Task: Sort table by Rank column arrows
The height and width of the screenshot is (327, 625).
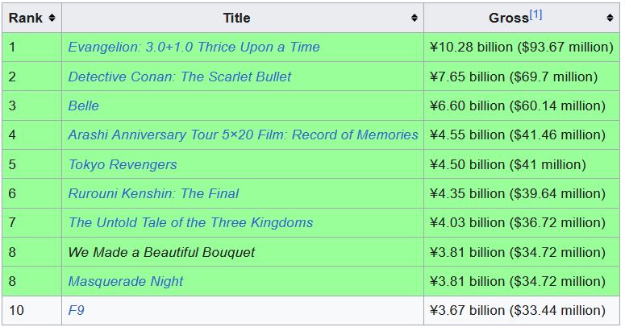Action: 52,18
